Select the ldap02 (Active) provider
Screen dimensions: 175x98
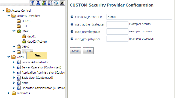37,42
